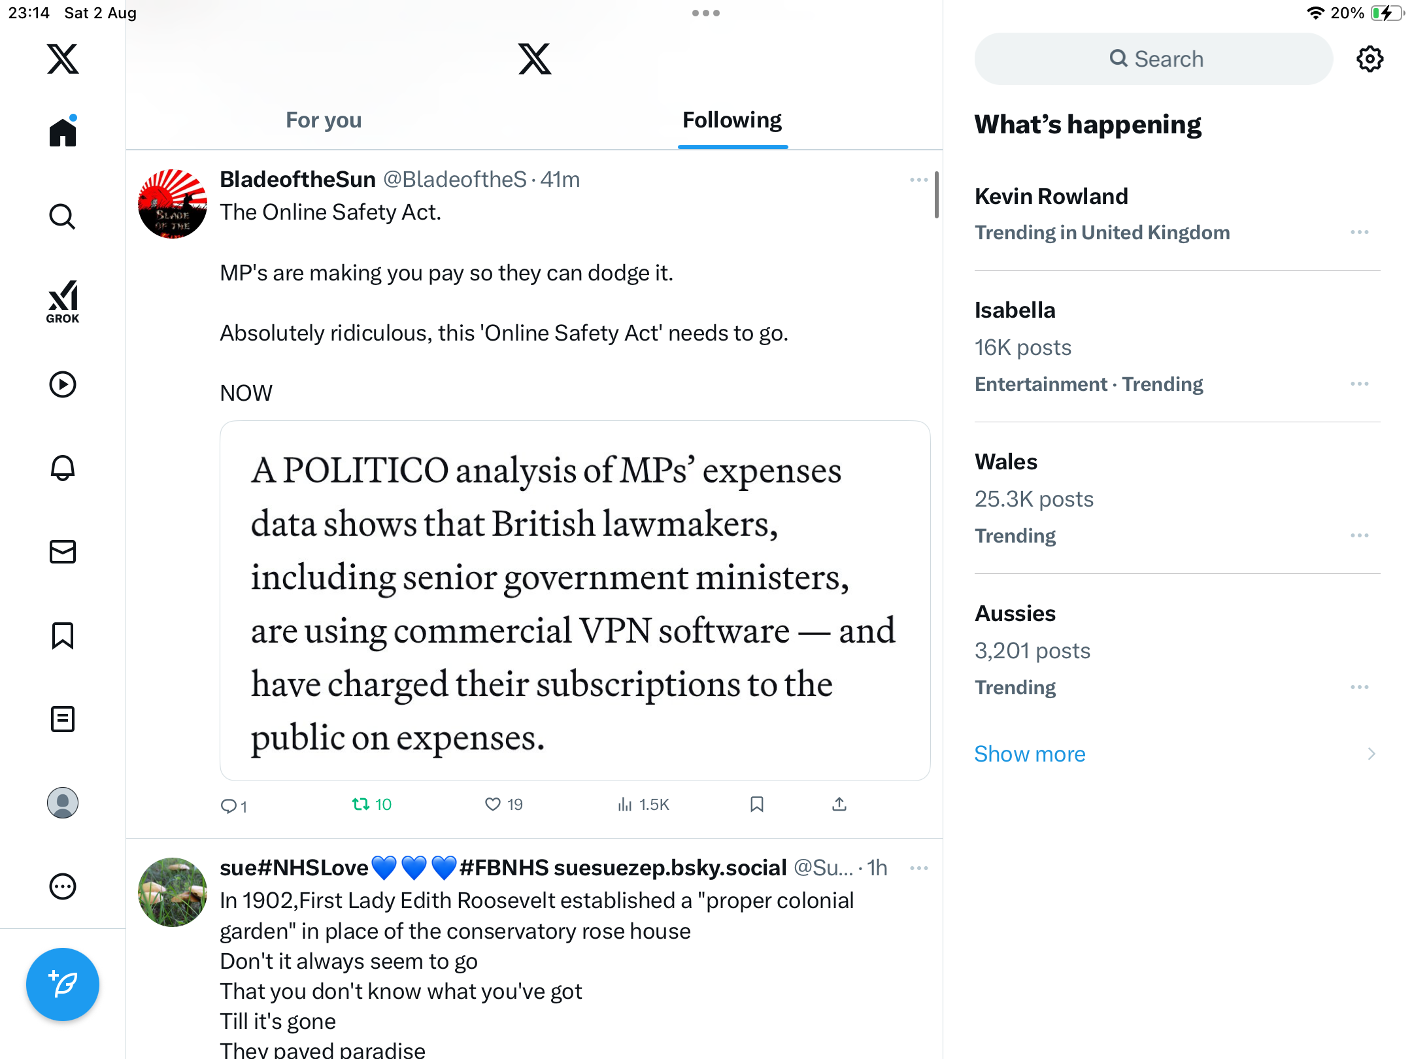Open the Wales trending topic
The image size is (1412, 1059).
pyautogui.click(x=1007, y=462)
